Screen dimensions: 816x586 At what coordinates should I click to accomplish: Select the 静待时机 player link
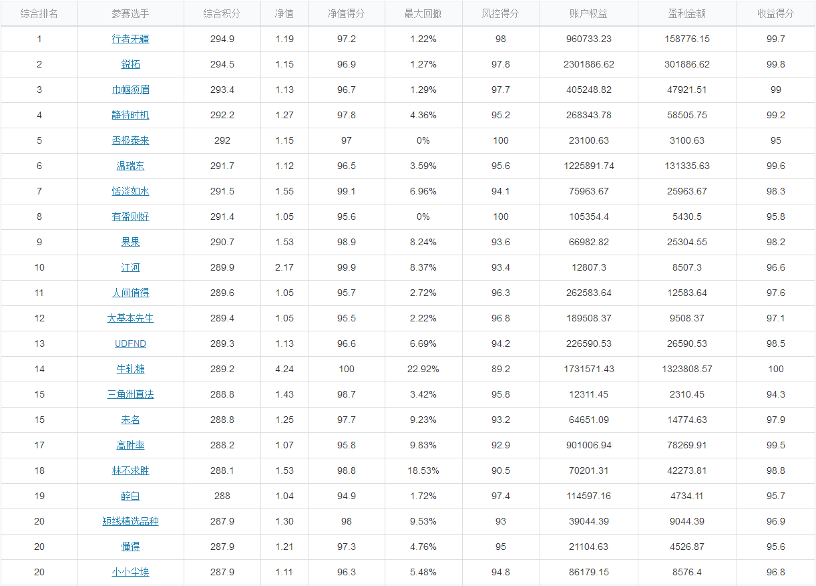click(130, 115)
